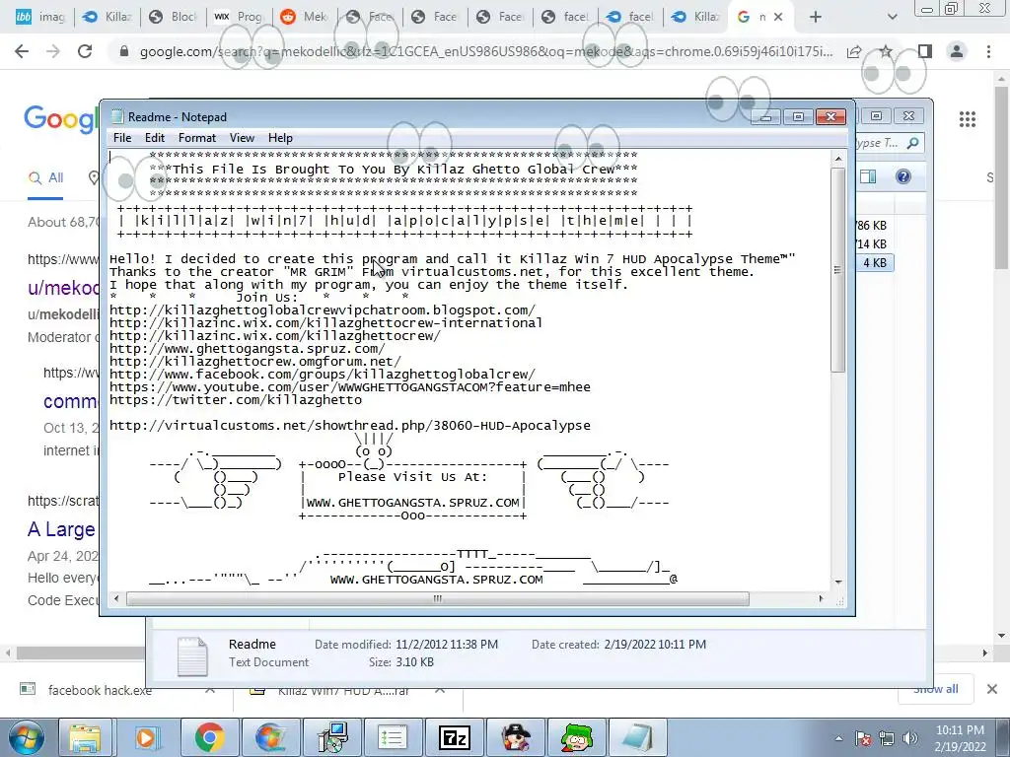The image size is (1010, 757).
Task: Open Notepad Help menu
Action: (x=280, y=138)
